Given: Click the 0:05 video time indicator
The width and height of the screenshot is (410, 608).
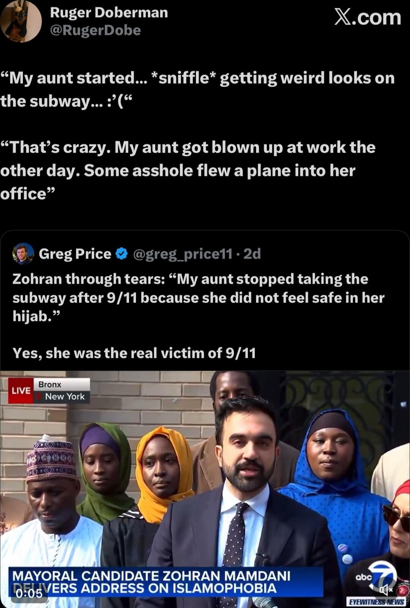Looking at the screenshot, I should pyautogui.click(x=30, y=593).
